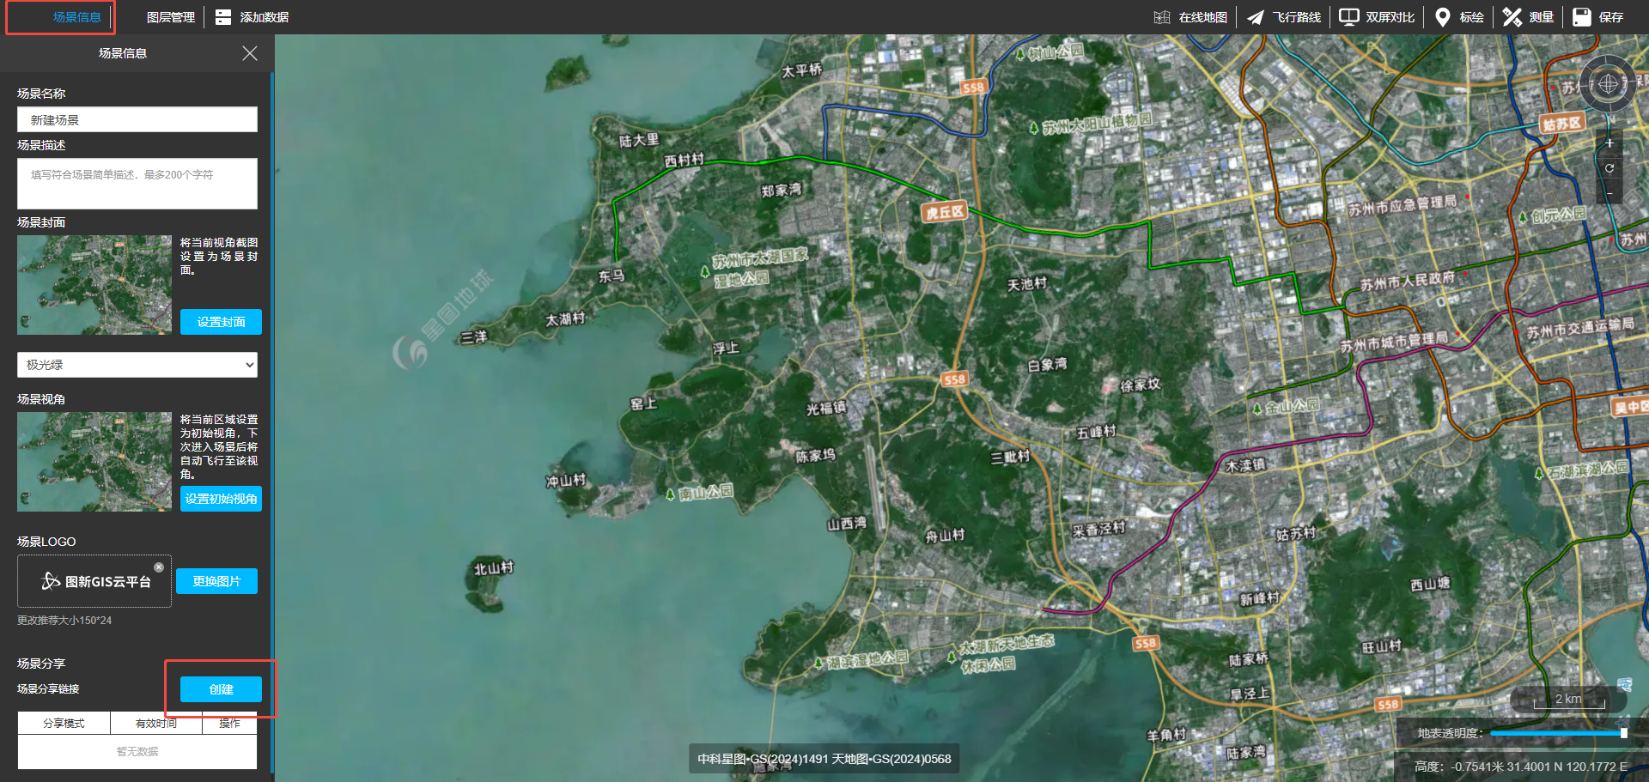Zoom out the map with minus button
The height and width of the screenshot is (782, 1649).
tap(1609, 194)
